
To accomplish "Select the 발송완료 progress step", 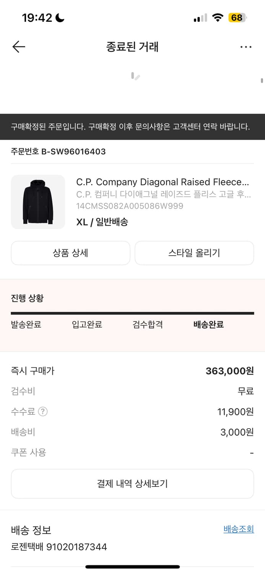I will coord(26,325).
